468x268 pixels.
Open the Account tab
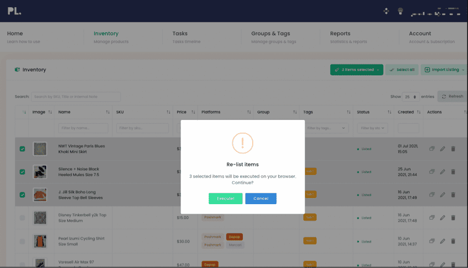point(432,37)
